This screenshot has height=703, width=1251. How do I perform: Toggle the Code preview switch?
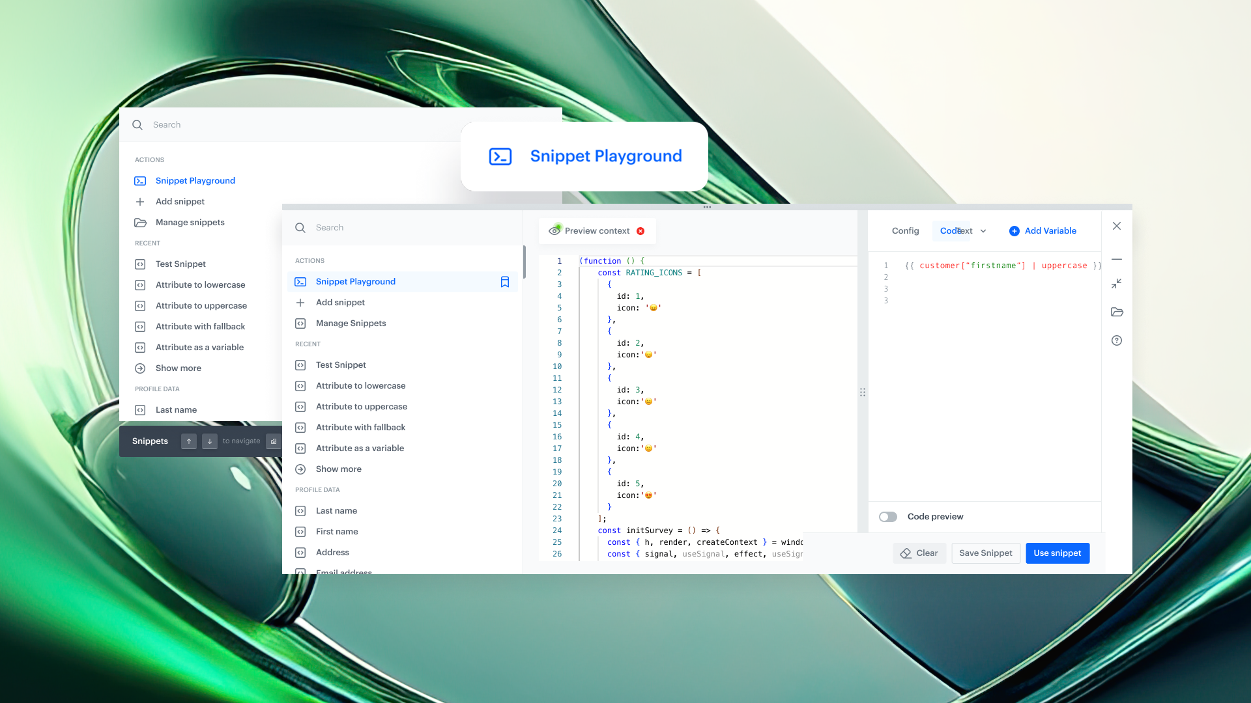(887, 517)
